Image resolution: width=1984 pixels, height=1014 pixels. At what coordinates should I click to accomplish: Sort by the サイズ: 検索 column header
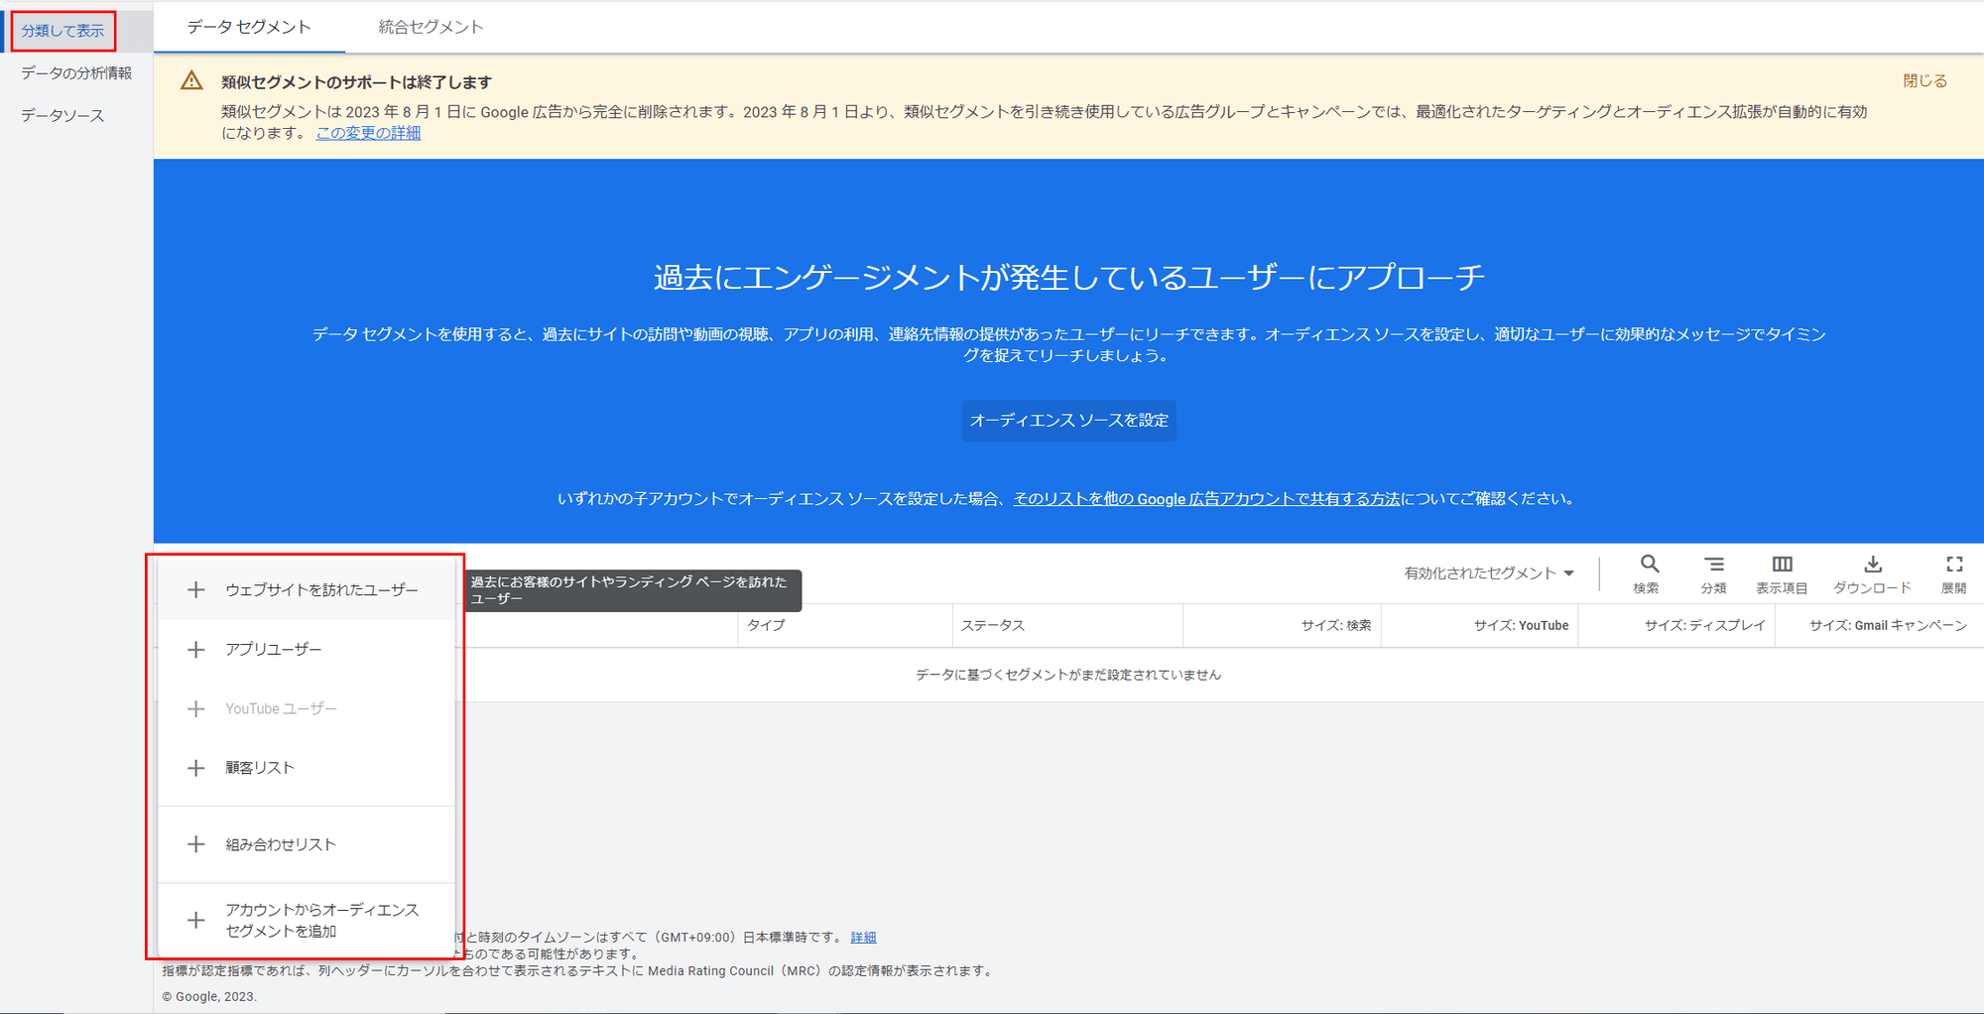coord(1336,625)
